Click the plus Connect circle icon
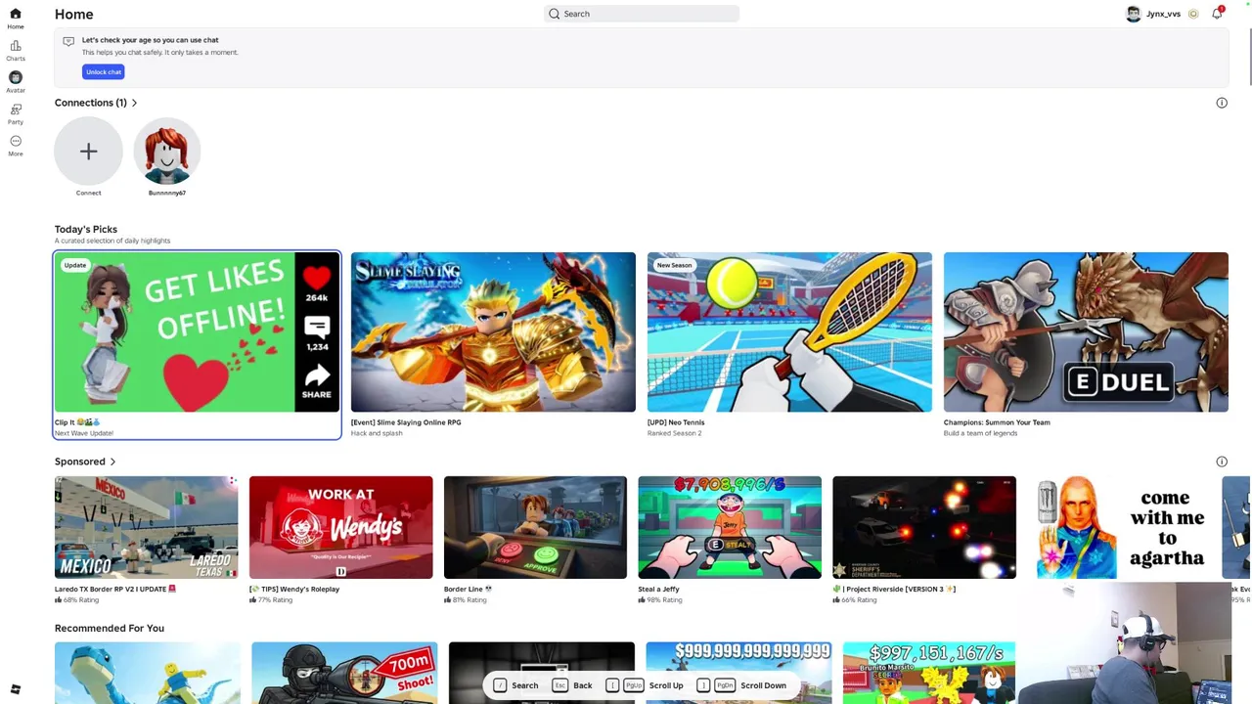This screenshot has height=704, width=1252. 88,151
